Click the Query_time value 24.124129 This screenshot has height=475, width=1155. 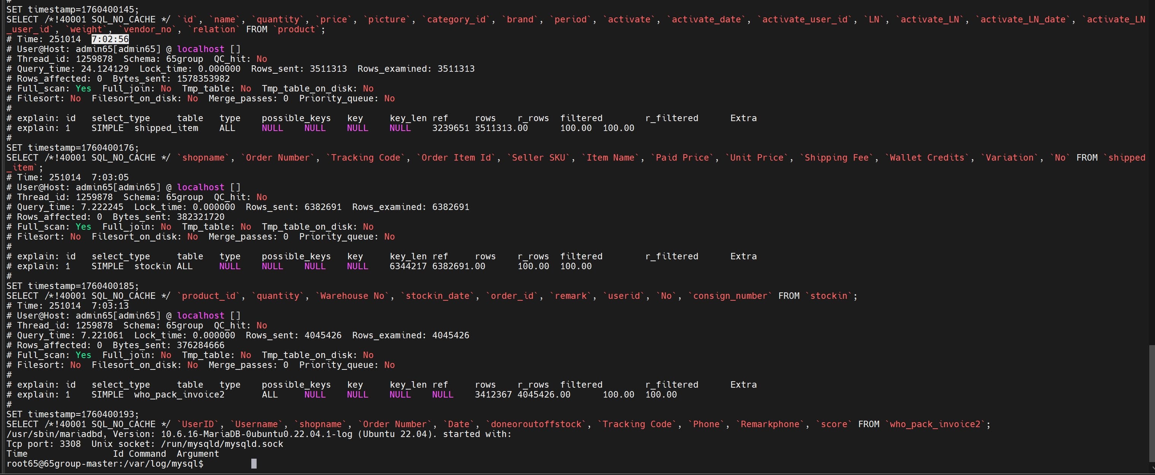click(x=105, y=69)
